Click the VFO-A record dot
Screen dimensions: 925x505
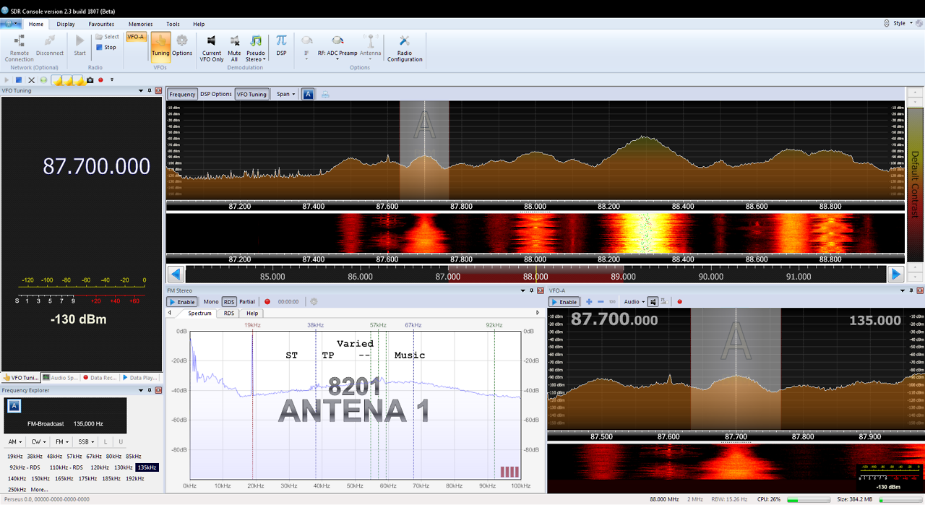click(x=679, y=302)
